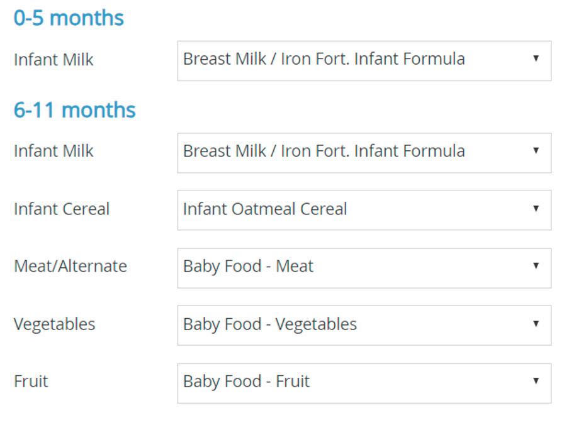Click the arrow on the Meat/Alternate dropdown
This screenshot has height=425, width=569.
tap(536, 266)
